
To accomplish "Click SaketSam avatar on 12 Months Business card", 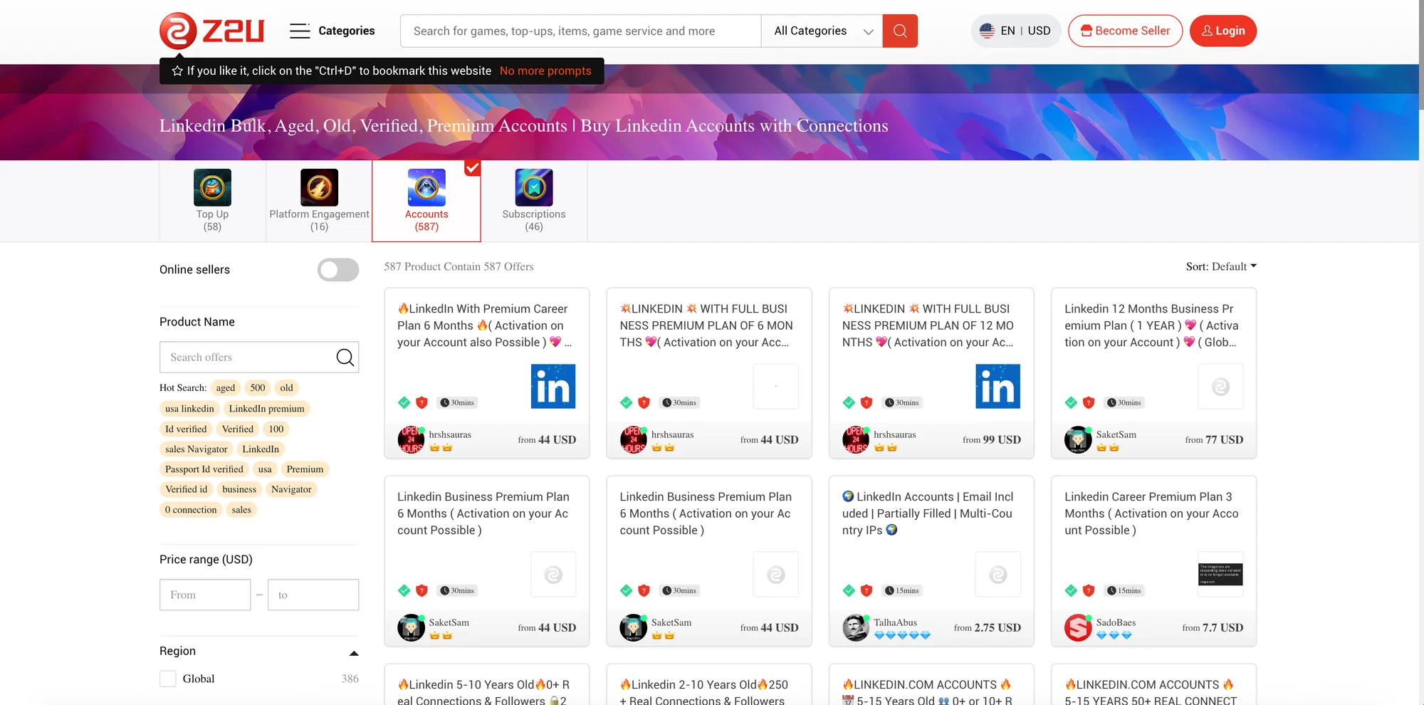I will click(1078, 439).
